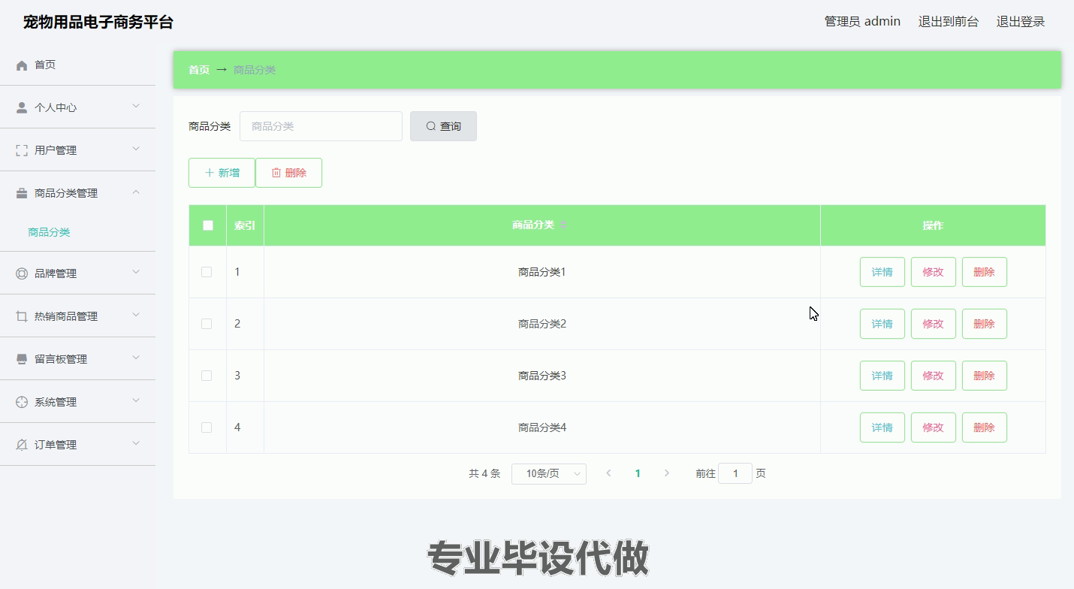Screen dimensions: 1074x589
Task: Click the sort arrows in 商品分类 column header
Action: click(563, 225)
